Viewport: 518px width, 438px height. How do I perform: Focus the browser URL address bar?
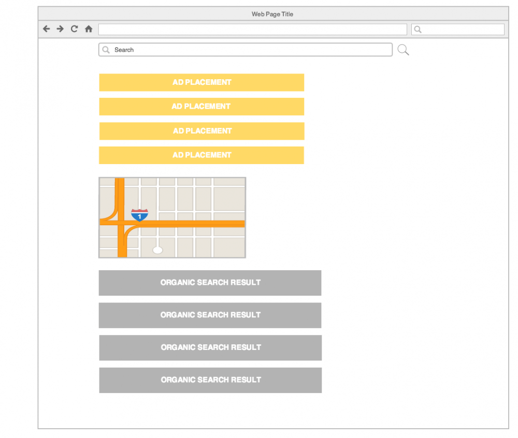[252, 30]
